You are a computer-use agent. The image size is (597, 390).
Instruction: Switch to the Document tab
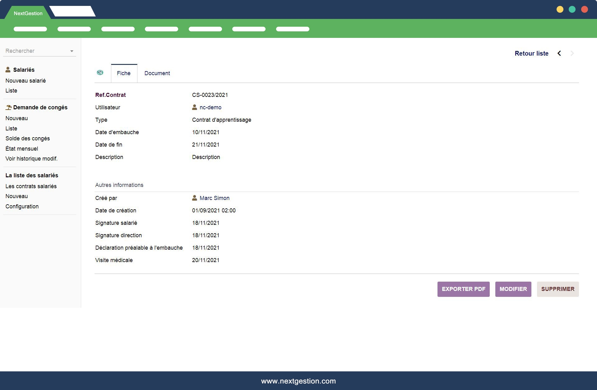click(157, 73)
